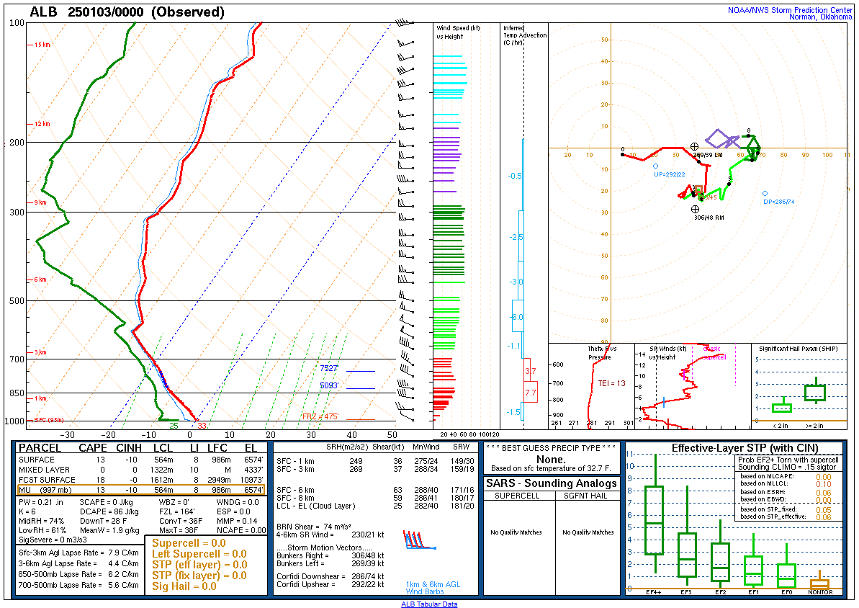Click the -6.0 temp advection box
859x608 pixels.
518,316
